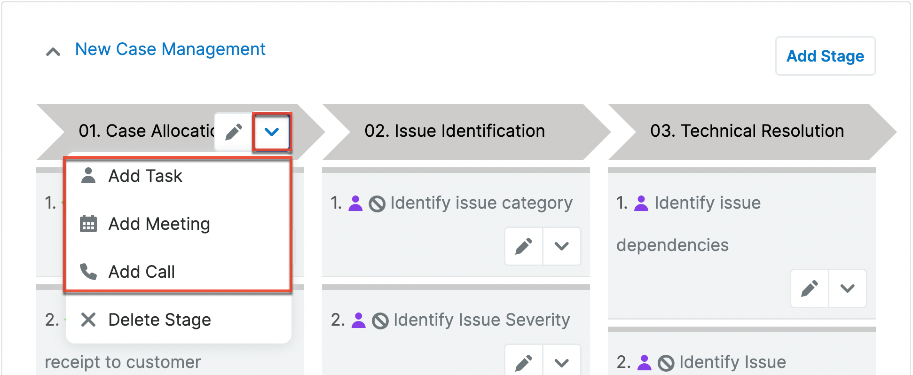Choose Delete Stage menu option
This screenshot has height=375, width=913.
(159, 320)
